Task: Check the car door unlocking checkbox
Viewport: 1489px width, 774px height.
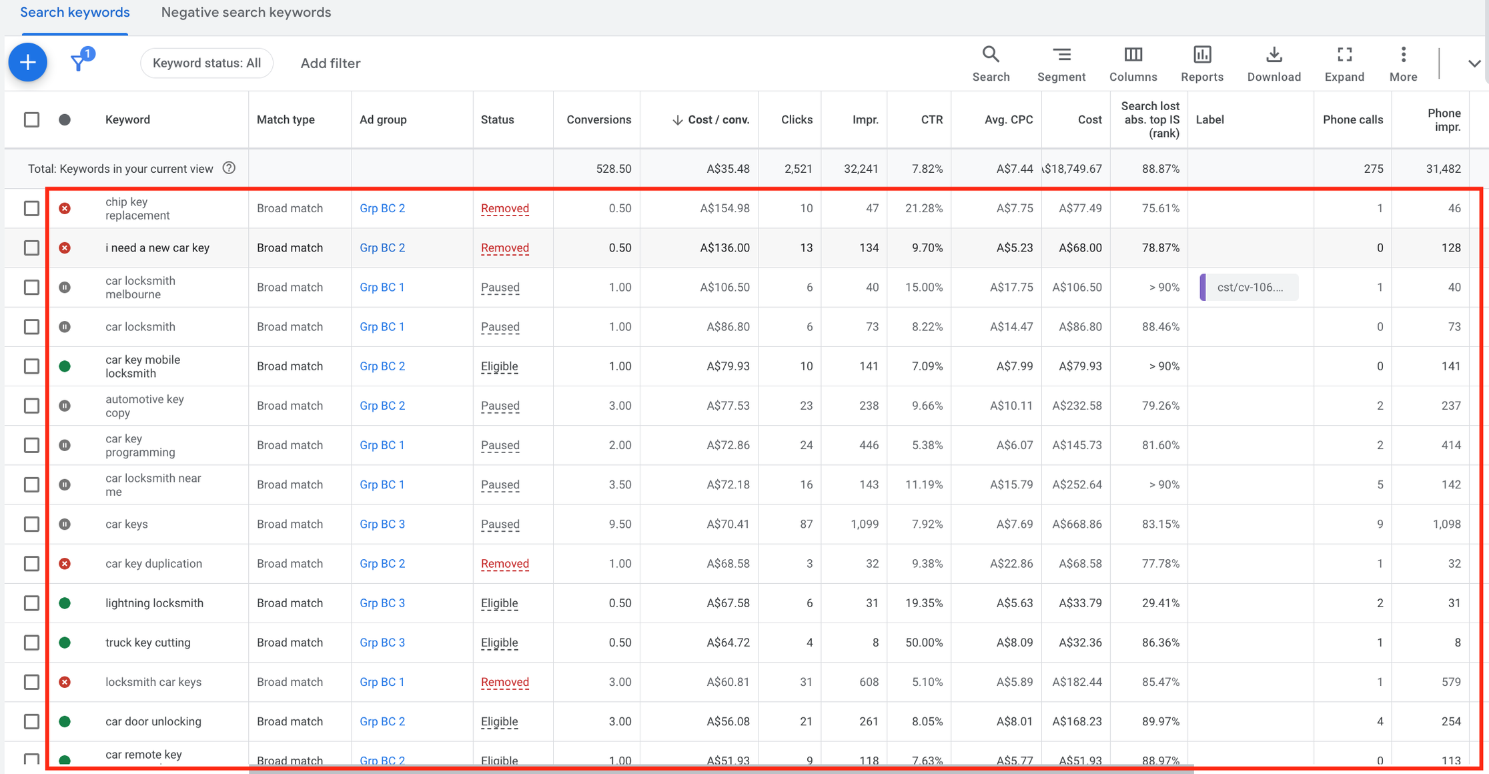Action: pos(31,721)
